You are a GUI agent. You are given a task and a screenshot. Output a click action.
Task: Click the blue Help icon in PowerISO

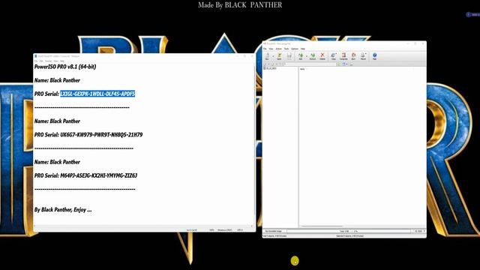[375, 56]
